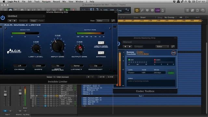Mute the Sum 1 track in track list

45,96
